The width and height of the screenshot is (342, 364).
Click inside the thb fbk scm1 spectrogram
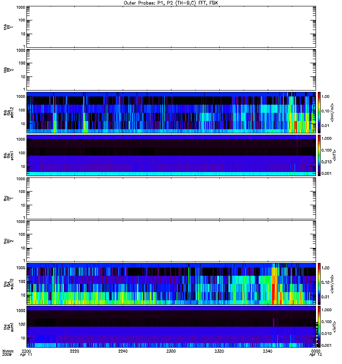click(171, 156)
